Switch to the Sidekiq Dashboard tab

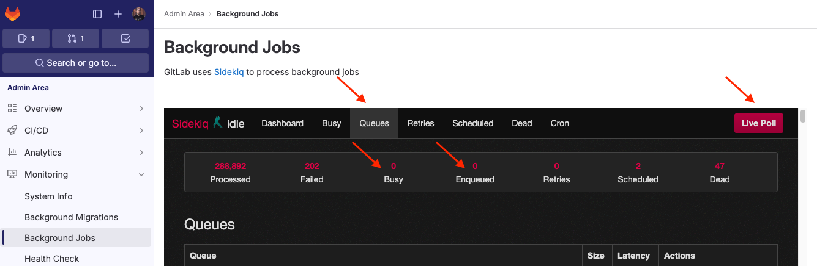point(282,123)
